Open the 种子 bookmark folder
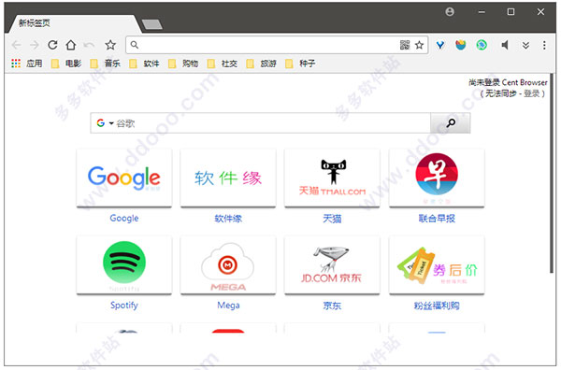 [x=300, y=64]
